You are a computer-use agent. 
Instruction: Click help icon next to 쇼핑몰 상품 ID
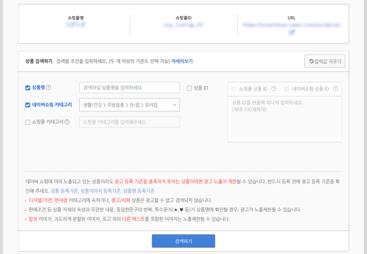coord(274,88)
